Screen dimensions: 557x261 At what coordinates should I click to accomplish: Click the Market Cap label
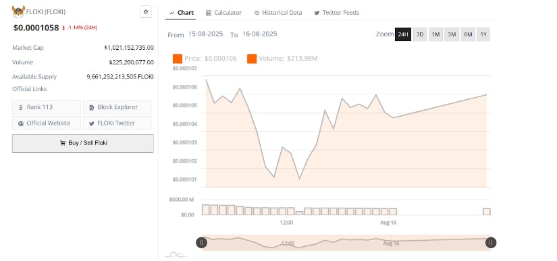[x=28, y=47]
